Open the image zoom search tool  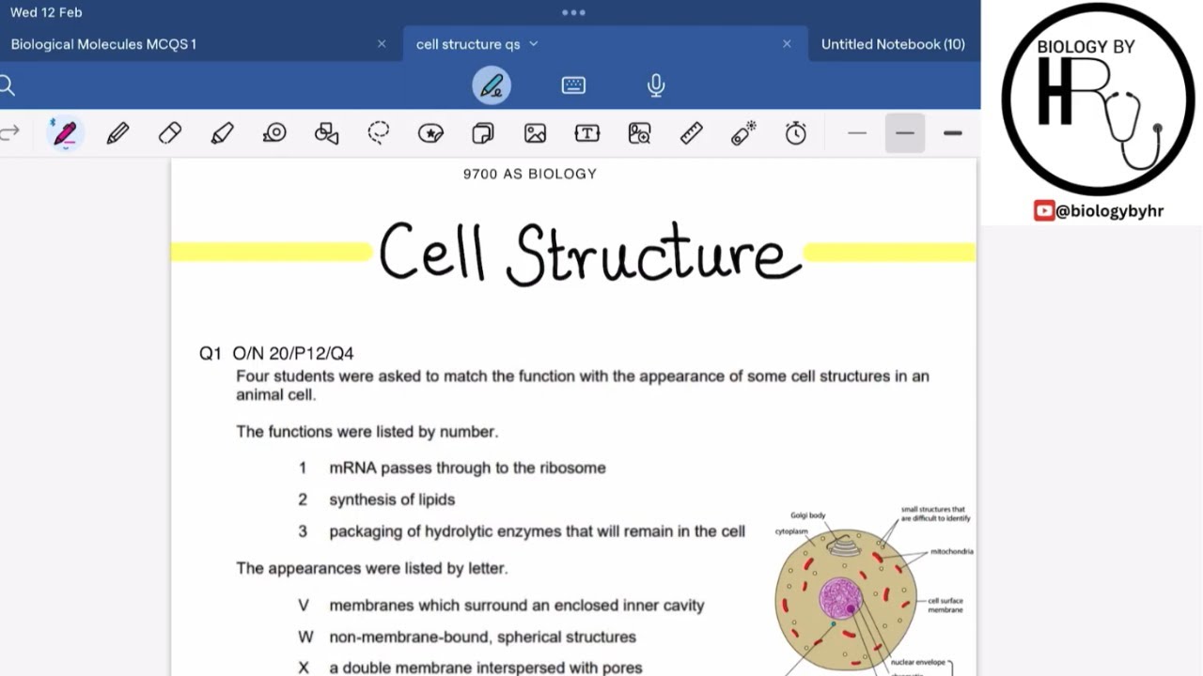click(x=639, y=133)
